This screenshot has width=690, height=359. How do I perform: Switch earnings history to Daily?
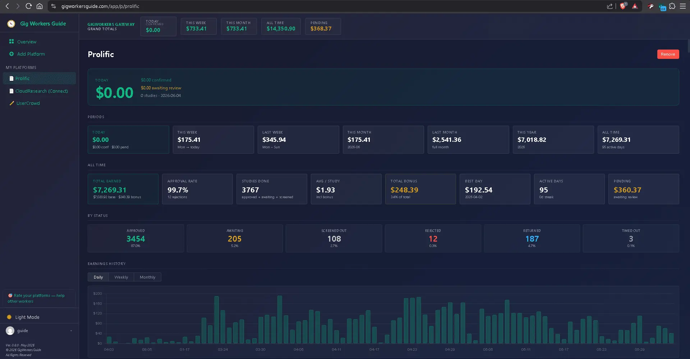click(98, 277)
